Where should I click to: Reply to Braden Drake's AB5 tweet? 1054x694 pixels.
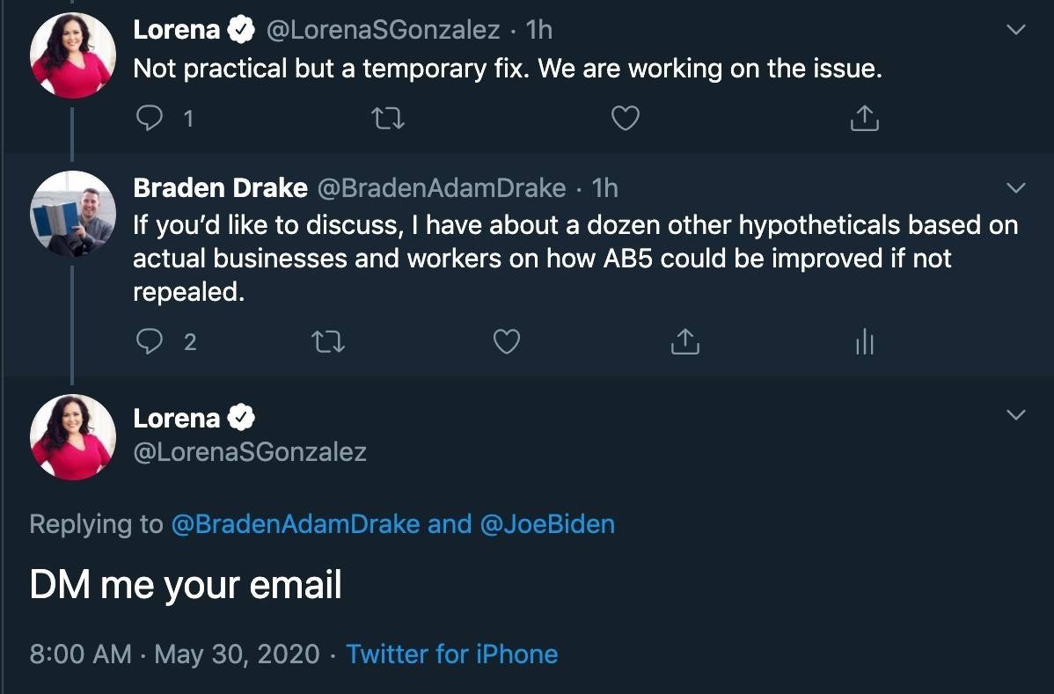coord(150,341)
